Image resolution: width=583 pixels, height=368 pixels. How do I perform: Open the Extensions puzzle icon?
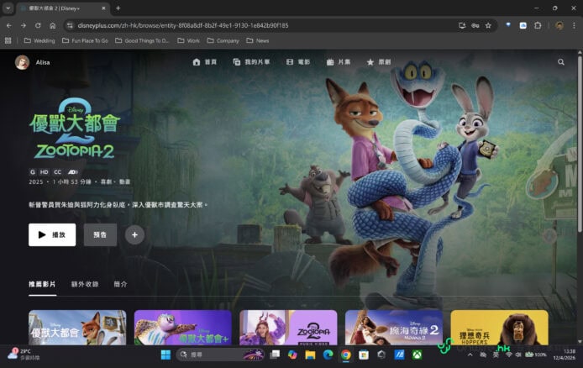538,26
